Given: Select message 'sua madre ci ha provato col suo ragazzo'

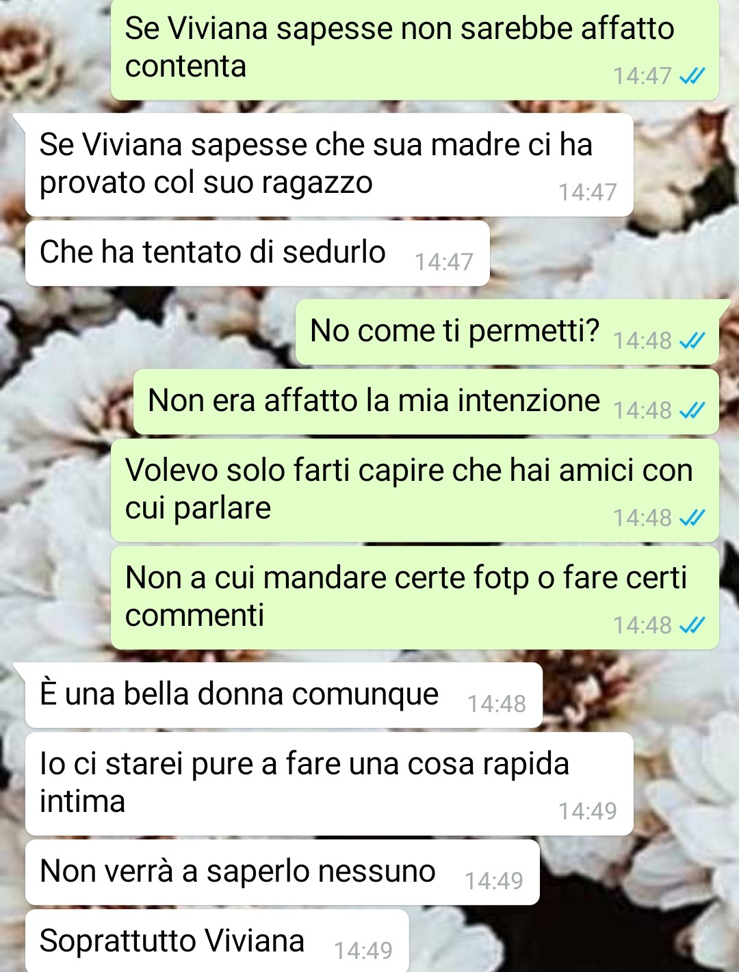Looking at the screenshot, I should click(329, 165).
